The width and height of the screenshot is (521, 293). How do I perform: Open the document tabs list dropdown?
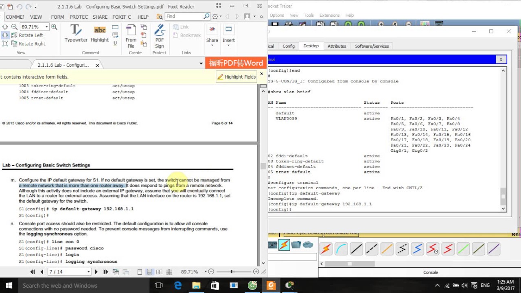click(x=201, y=63)
